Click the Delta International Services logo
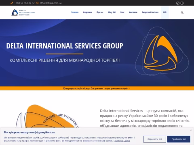 click(x=23, y=12)
